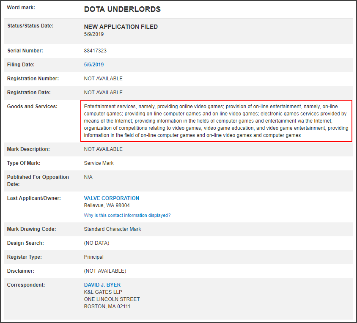Image resolution: width=357 pixels, height=323 pixels.
Task: Click the BOSTON, MA 02111 line
Action: coord(107,307)
